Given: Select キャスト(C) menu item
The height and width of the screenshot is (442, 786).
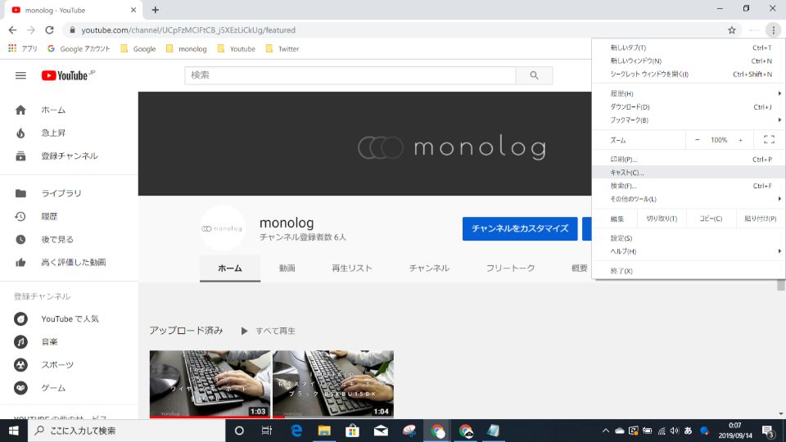Looking at the screenshot, I should (x=689, y=173).
